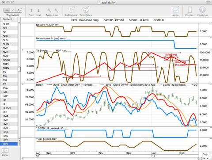Select CVA in the symbol list
Viewport: 212px width, 160px height.
click(9, 88)
